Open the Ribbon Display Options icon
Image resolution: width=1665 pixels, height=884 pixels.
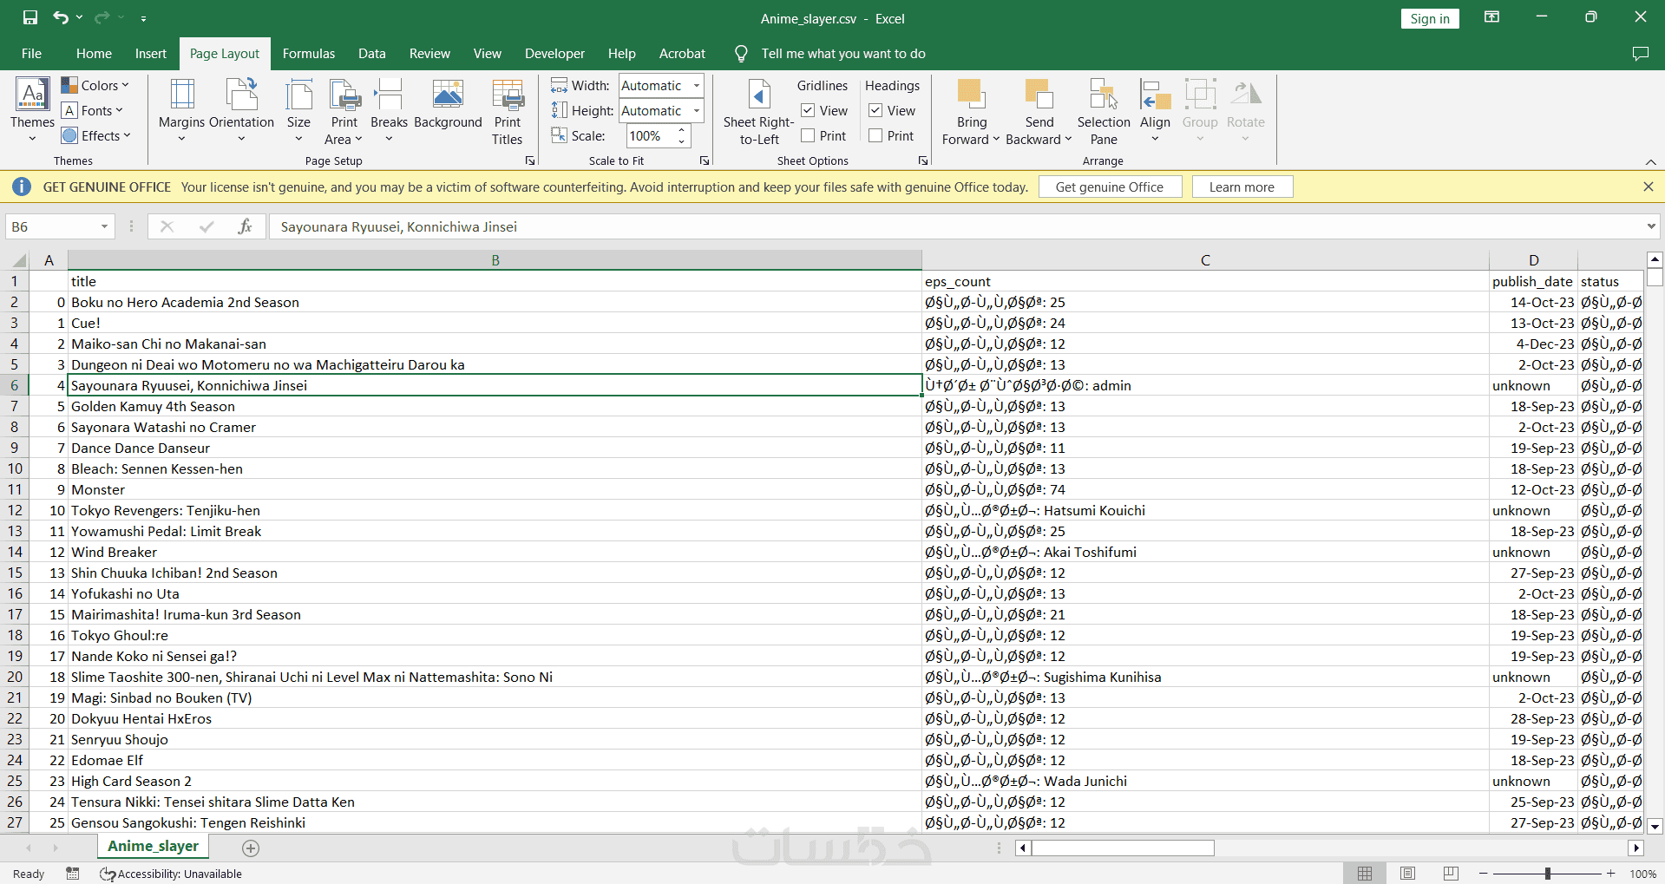point(1492,17)
